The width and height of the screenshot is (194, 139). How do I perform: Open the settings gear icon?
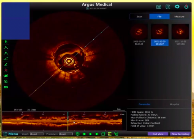[177, 6]
